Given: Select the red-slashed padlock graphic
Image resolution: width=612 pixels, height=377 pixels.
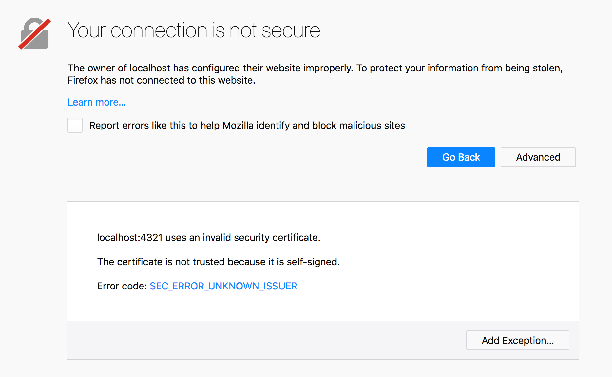Looking at the screenshot, I should (x=34, y=33).
